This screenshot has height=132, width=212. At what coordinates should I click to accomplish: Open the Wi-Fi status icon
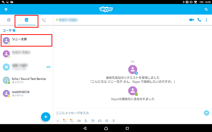coord(196,2)
